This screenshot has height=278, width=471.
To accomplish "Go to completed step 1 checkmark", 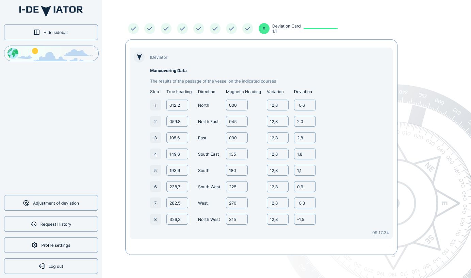I will point(133,29).
